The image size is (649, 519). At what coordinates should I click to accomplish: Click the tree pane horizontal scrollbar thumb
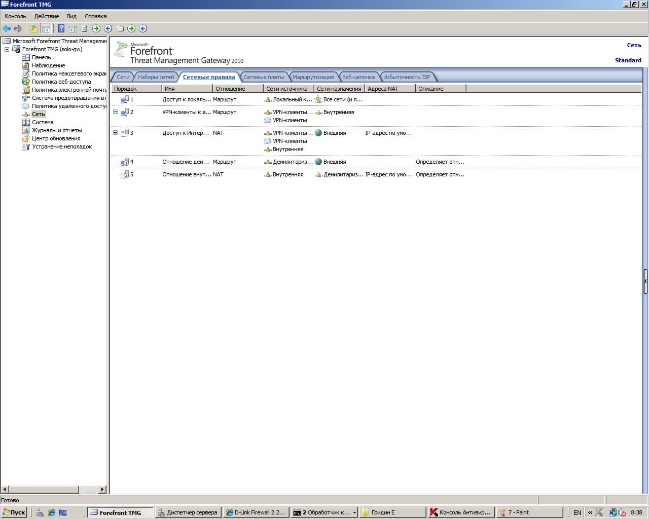click(43, 489)
